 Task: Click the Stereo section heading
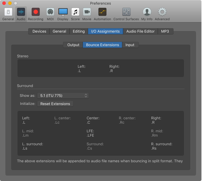[23, 56]
